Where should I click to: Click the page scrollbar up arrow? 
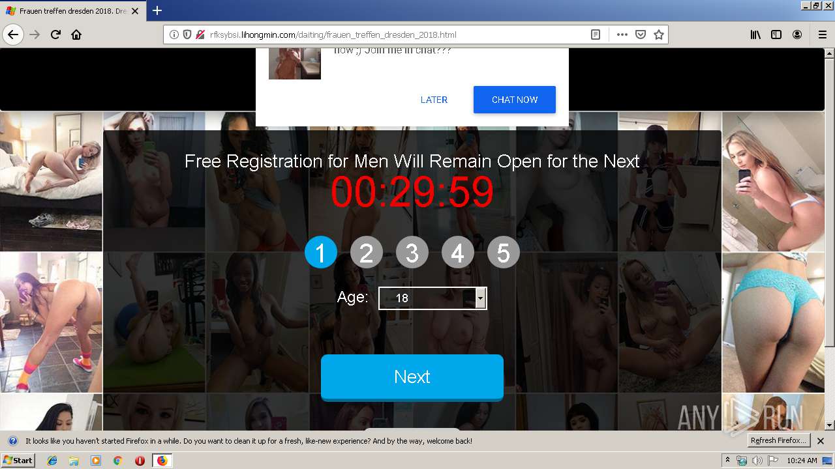830,53
